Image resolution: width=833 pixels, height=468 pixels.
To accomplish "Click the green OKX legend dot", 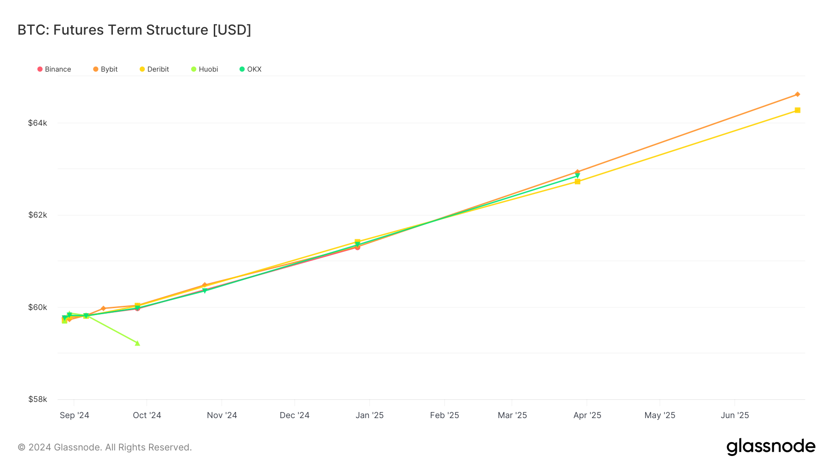I will coord(242,69).
